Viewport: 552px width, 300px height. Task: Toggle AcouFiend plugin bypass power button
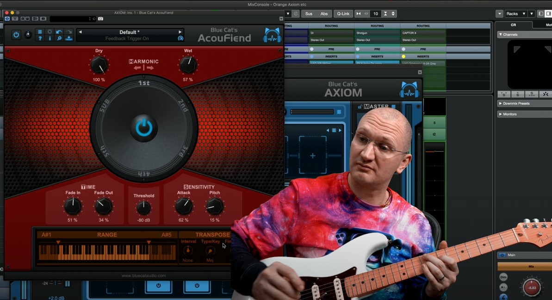16,35
